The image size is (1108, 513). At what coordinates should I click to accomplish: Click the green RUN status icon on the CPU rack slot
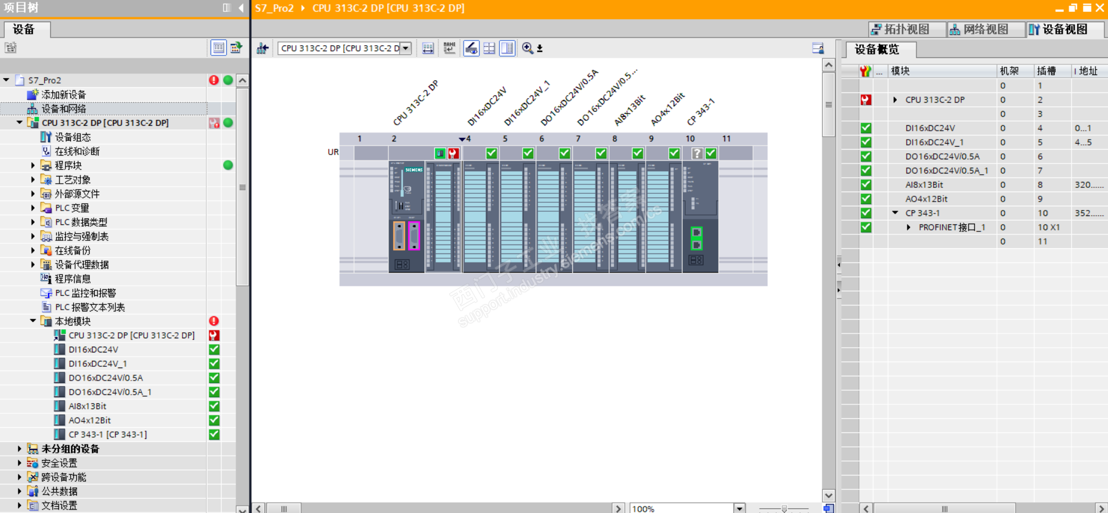pyautogui.click(x=440, y=153)
